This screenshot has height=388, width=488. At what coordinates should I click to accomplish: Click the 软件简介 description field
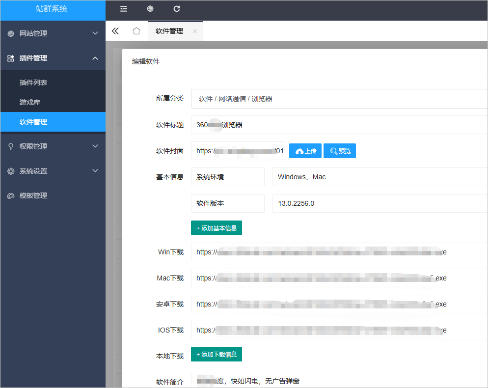click(x=339, y=381)
